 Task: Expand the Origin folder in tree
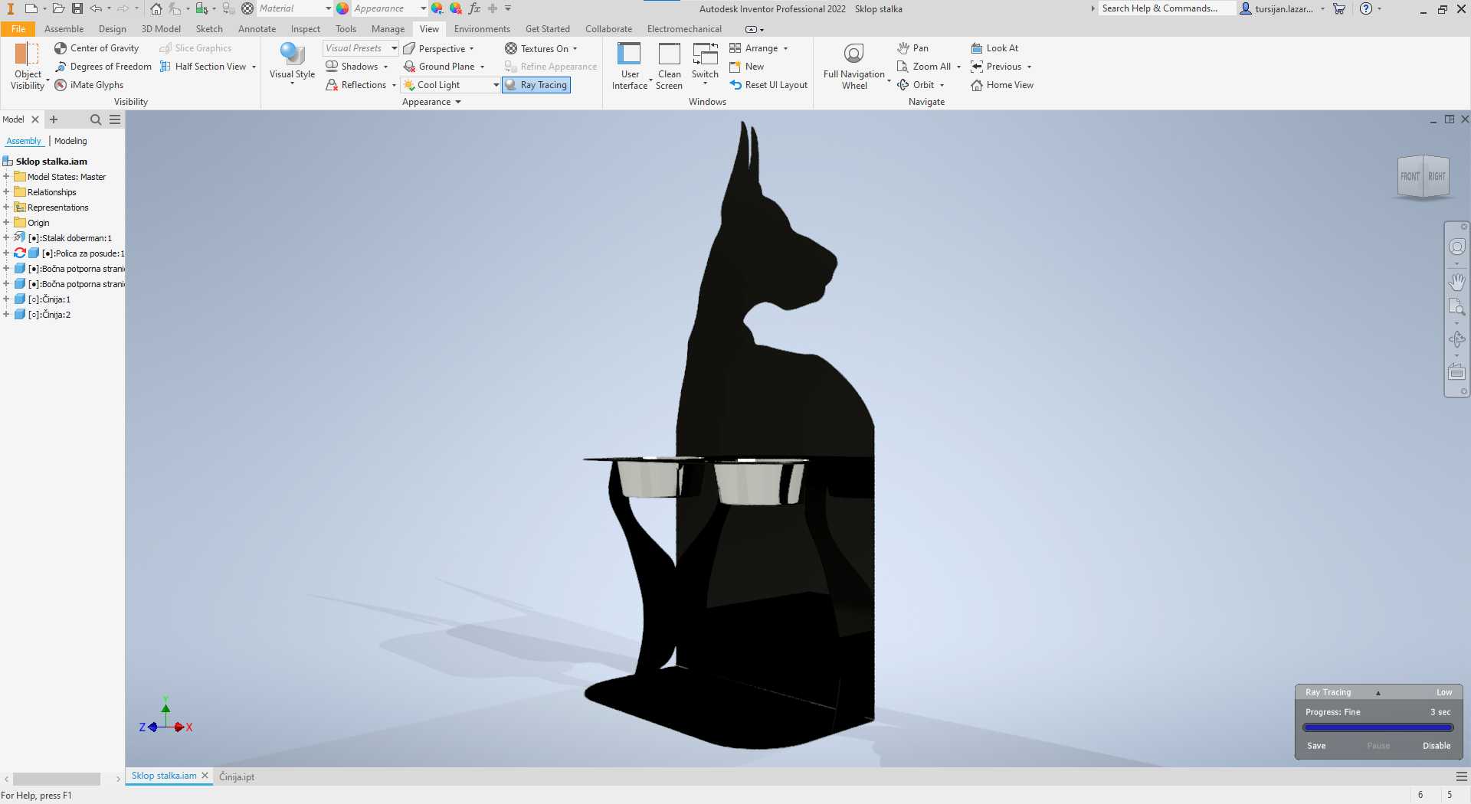[6, 223]
